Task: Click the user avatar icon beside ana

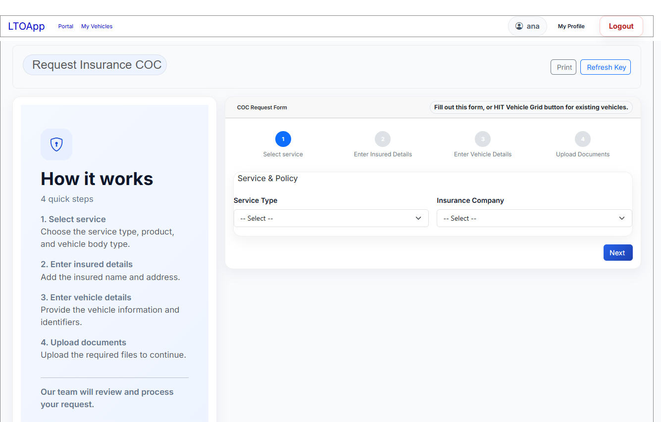Action: point(518,26)
